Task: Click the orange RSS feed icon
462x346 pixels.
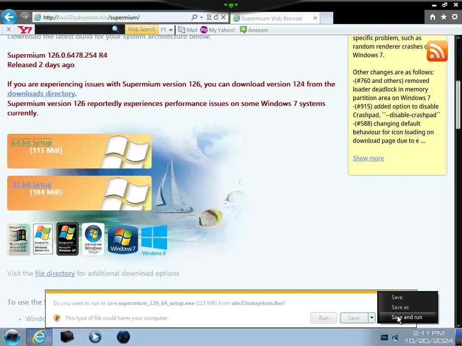Action: tap(437, 51)
